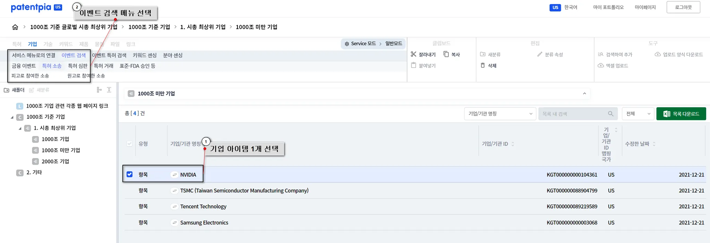Select the 제품 tab
This screenshot has height=243, width=710.
[x=84, y=44]
